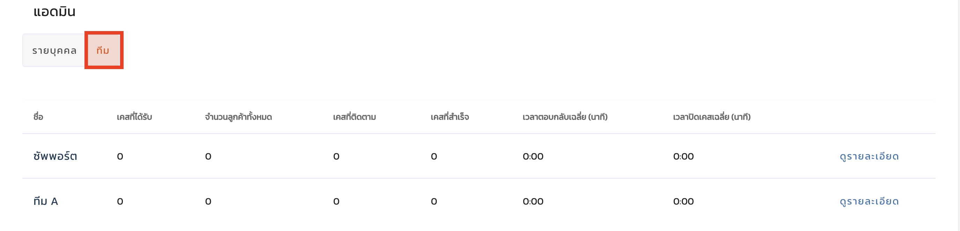Click ซัพพอร์ต's เคสที่สำเร็จ value
The image size is (960, 231).
[434, 156]
